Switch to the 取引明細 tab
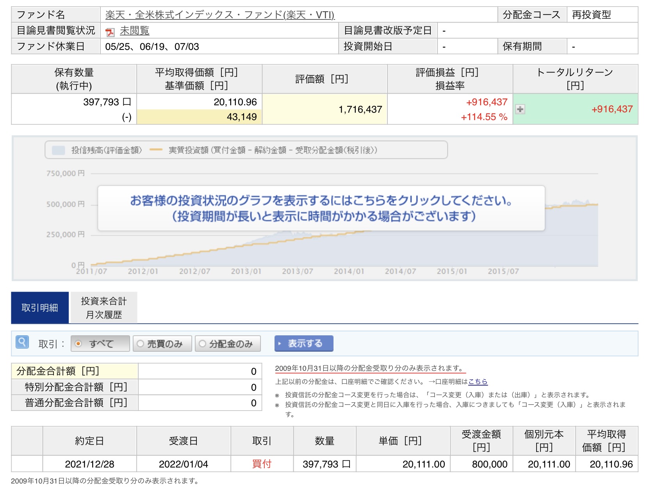The image size is (667, 487). tap(40, 308)
